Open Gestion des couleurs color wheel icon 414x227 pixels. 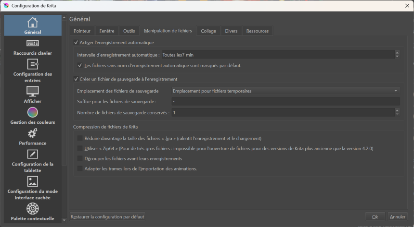[32, 112]
